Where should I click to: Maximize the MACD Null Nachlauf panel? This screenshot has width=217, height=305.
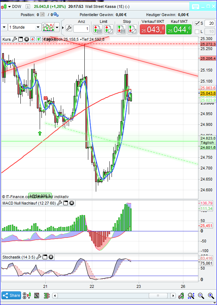click(x=66, y=203)
